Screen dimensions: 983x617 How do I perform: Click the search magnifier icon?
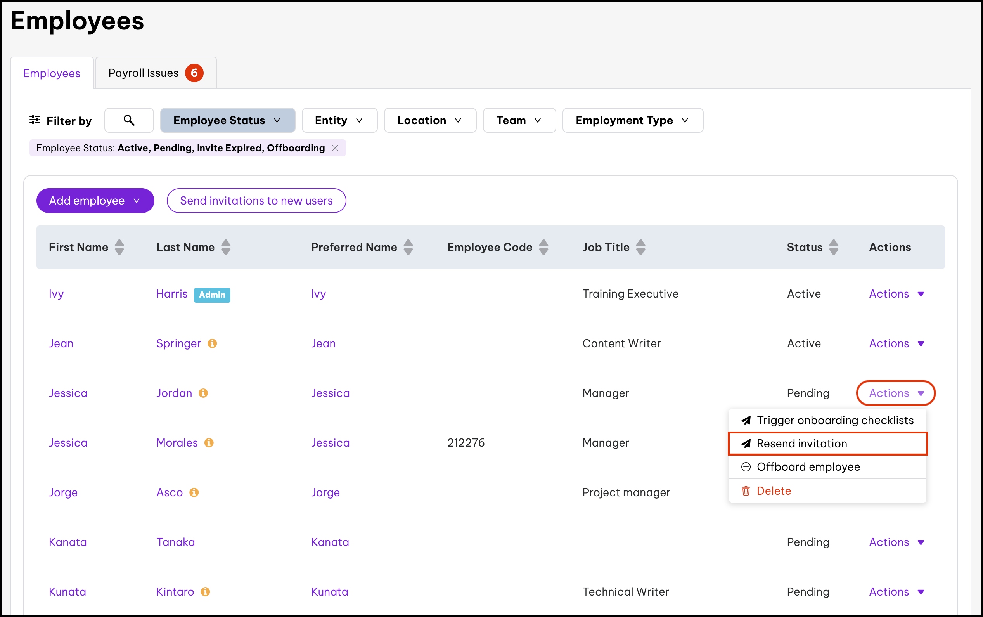click(129, 120)
